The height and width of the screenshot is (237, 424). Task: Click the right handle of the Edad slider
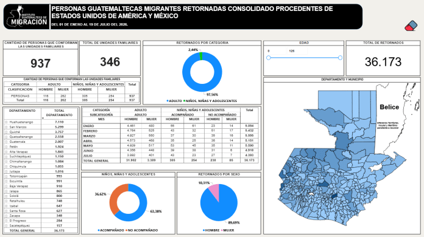pos(340,58)
